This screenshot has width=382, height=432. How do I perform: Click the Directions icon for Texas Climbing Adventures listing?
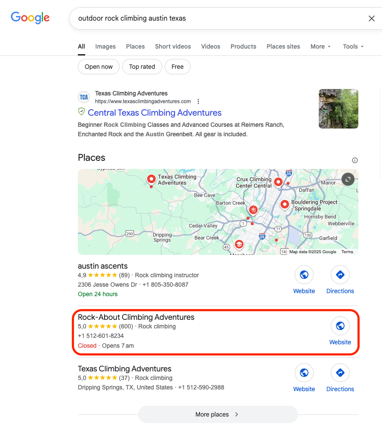pyautogui.click(x=340, y=373)
